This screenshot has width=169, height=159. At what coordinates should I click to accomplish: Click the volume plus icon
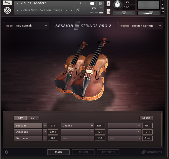(158, 13)
